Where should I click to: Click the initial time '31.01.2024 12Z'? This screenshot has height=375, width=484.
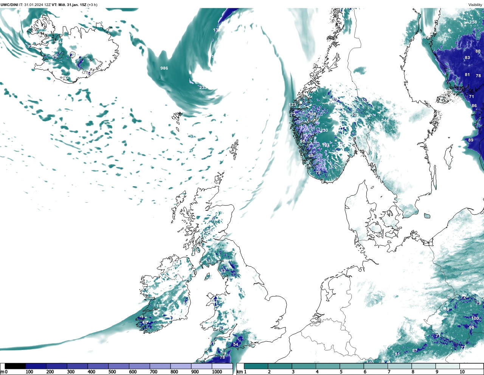click(x=37, y=5)
